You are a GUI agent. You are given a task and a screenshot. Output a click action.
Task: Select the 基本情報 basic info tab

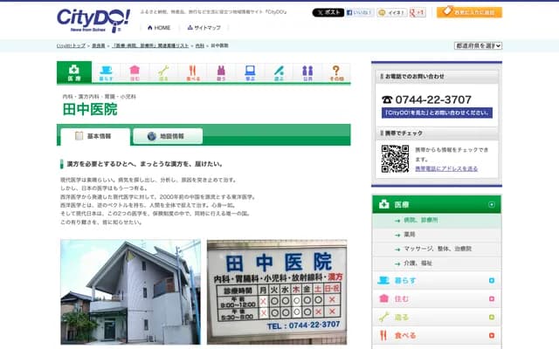[x=94, y=136]
